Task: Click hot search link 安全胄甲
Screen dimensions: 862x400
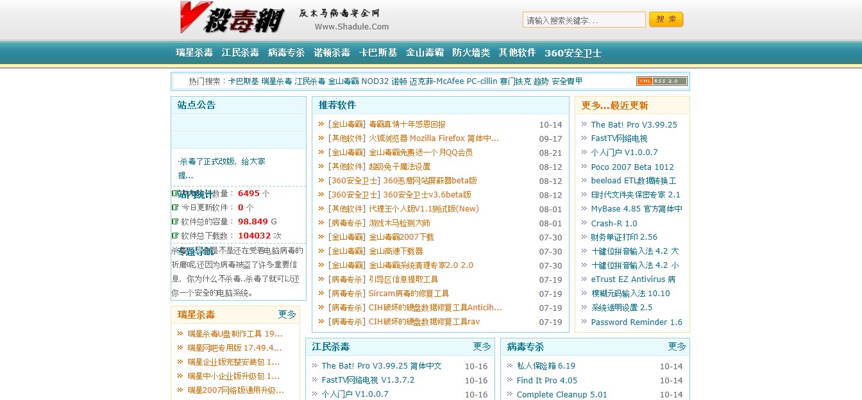Action: (x=567, y=81)
